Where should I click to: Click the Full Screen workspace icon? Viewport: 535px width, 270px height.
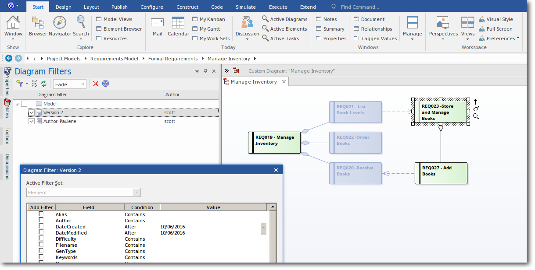click(483, 29)
